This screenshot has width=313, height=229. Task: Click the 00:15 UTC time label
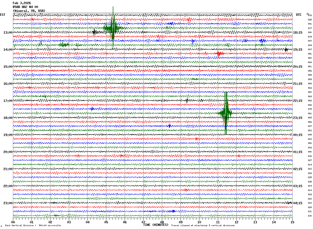pos(298,135)
